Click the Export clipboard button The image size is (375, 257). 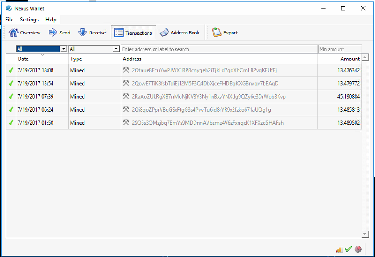[x=225, y=33]
